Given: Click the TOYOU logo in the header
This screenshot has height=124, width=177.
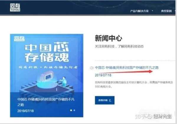Looking at the screenshot, I should pos(15,7).
